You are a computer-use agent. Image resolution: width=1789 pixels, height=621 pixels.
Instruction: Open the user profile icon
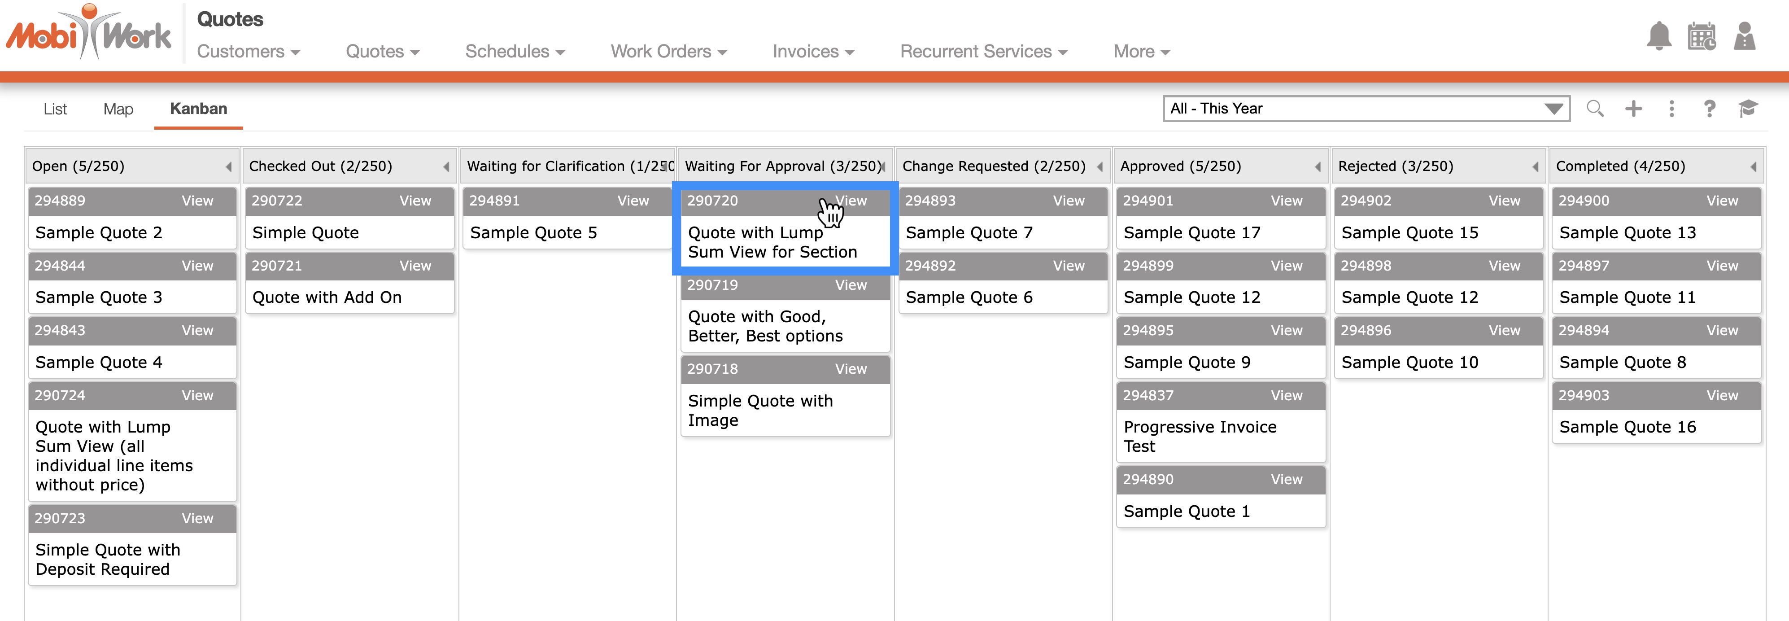(1744, 36)
